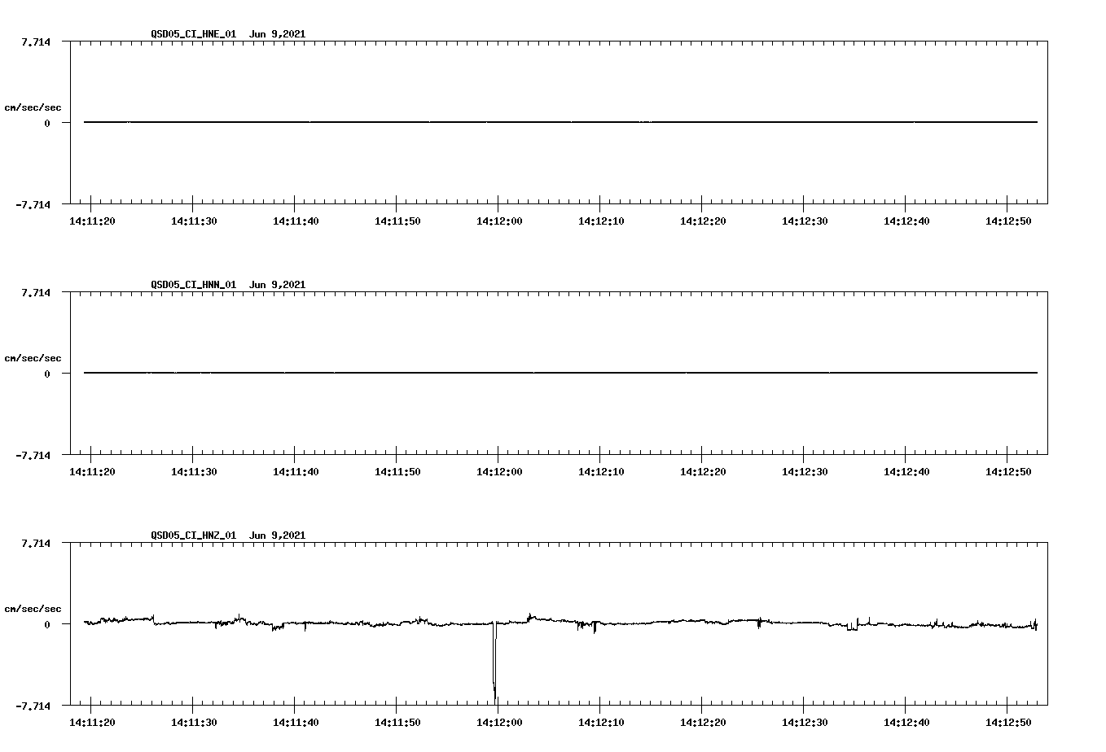1106x752 pixels.
Task: Click the 14:12:00 time label on HNE plot
Action: 499,221
